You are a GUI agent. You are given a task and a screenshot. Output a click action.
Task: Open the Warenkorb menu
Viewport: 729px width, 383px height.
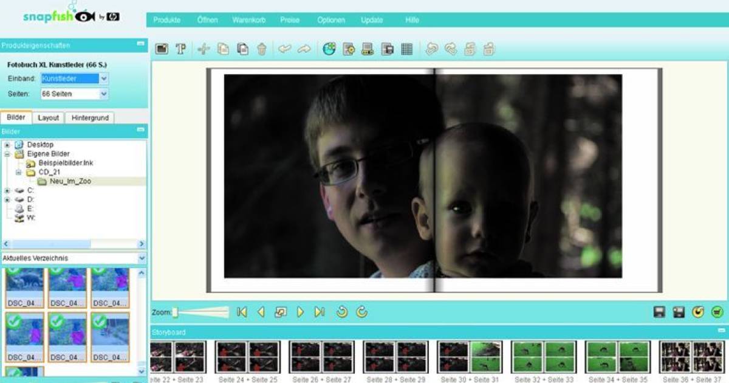pos(248,20)
